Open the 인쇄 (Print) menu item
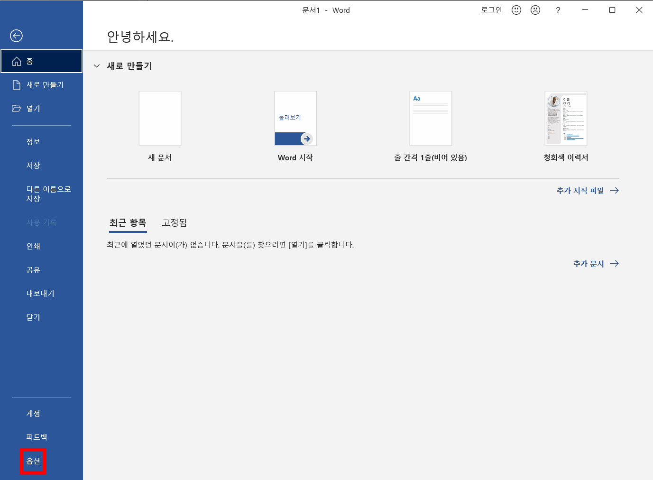 (33, 246)
